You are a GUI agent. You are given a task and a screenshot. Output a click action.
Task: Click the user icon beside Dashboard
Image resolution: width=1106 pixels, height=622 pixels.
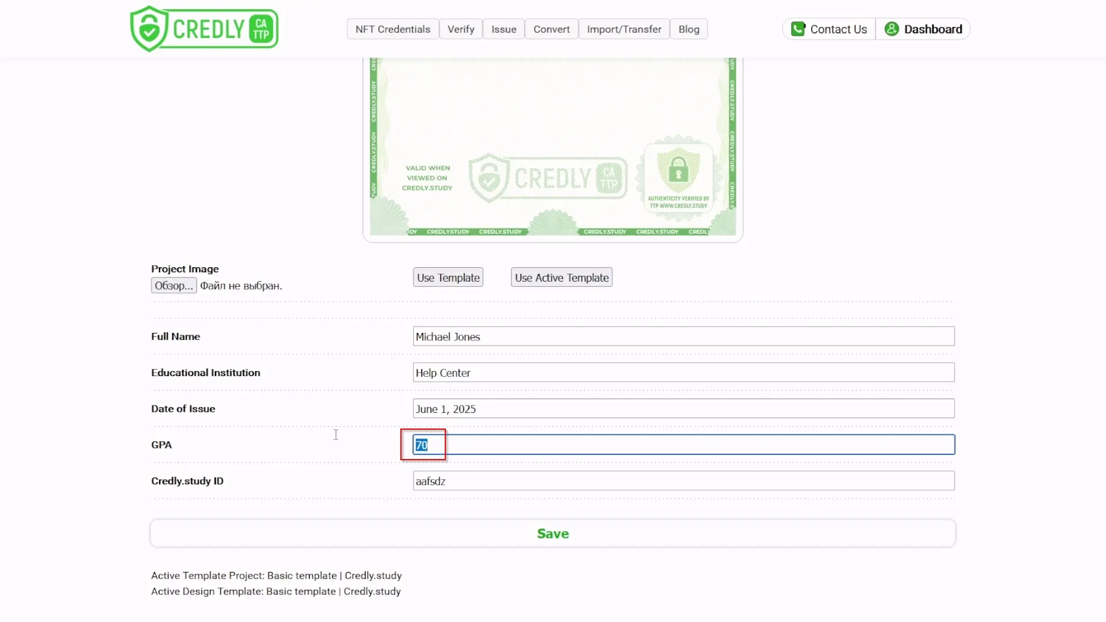tap(892, 29)
